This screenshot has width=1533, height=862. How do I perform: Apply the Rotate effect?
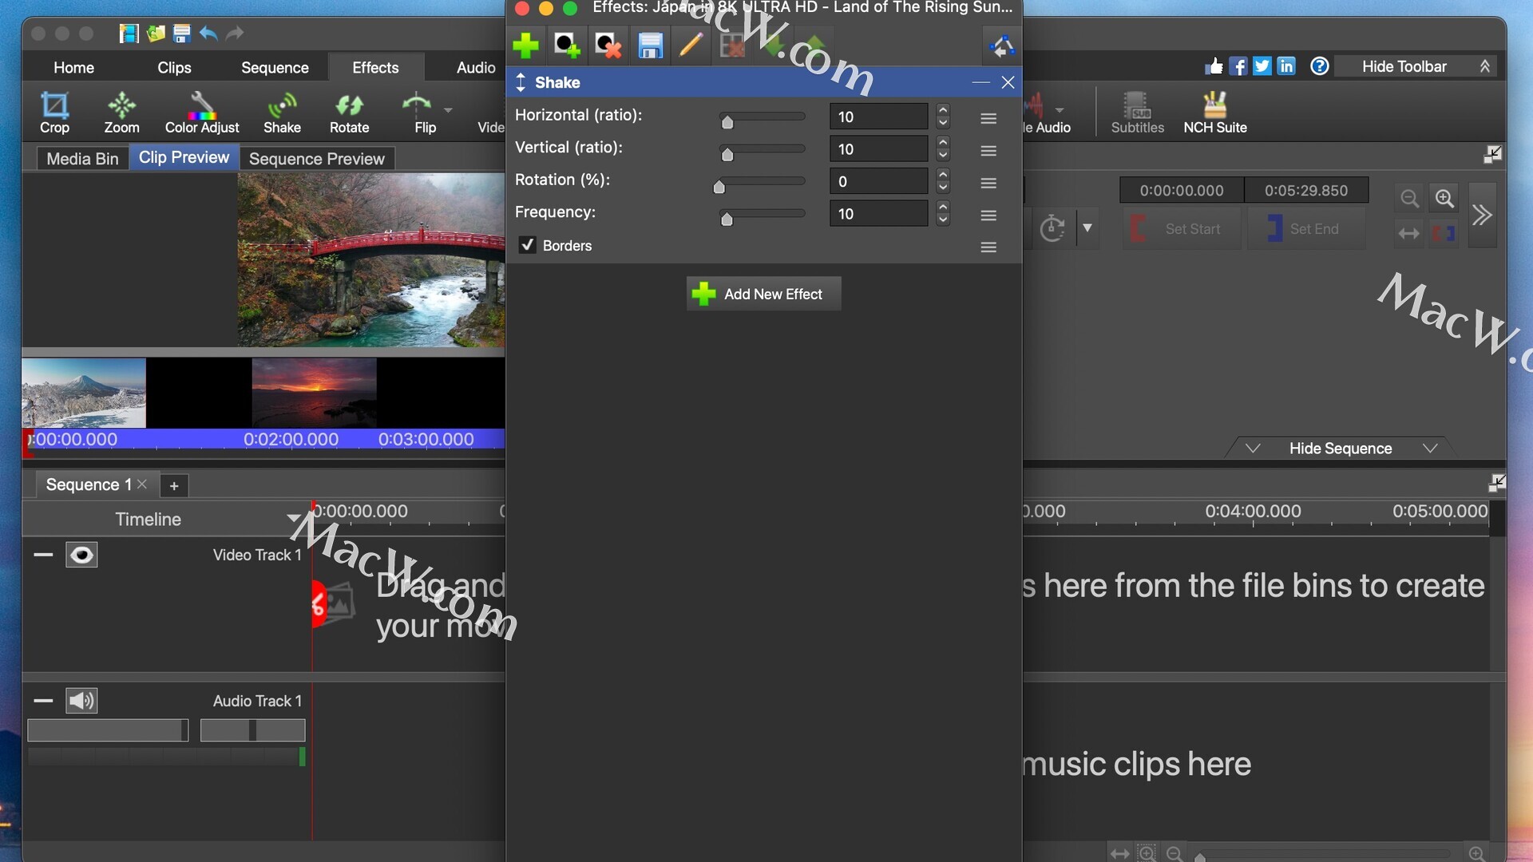349,113
